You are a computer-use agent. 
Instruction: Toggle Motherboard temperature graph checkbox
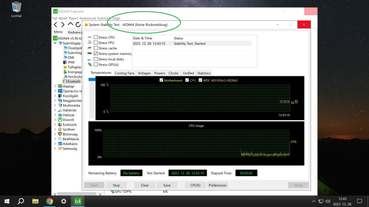click(x=161, y=80)
